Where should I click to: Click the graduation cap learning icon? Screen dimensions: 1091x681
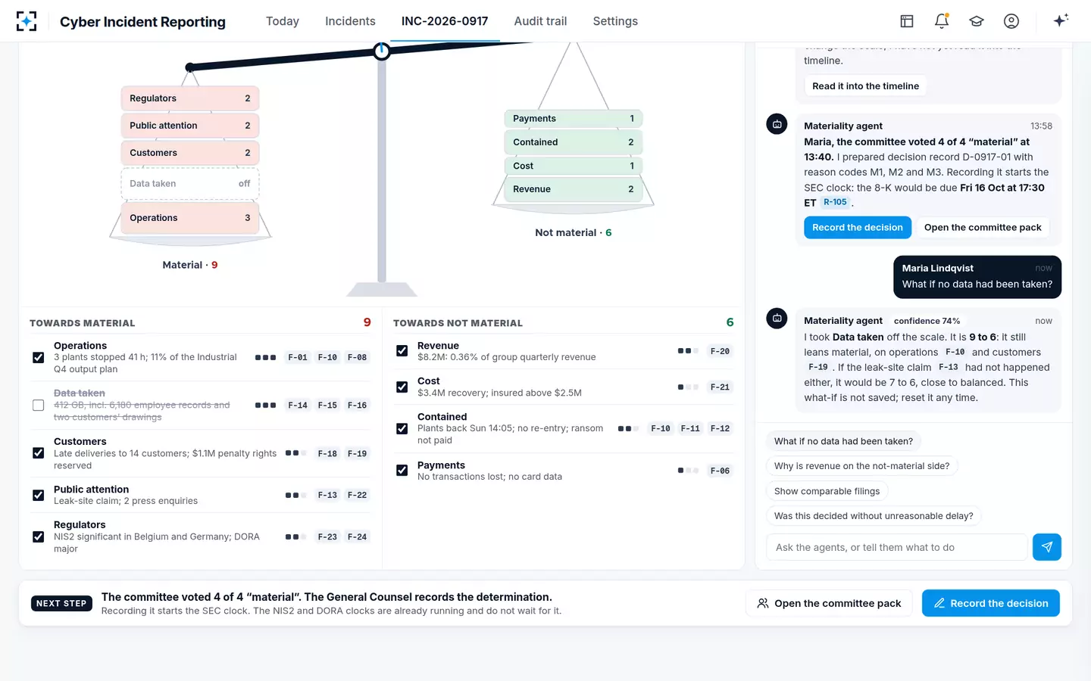[x=977, y=21]
